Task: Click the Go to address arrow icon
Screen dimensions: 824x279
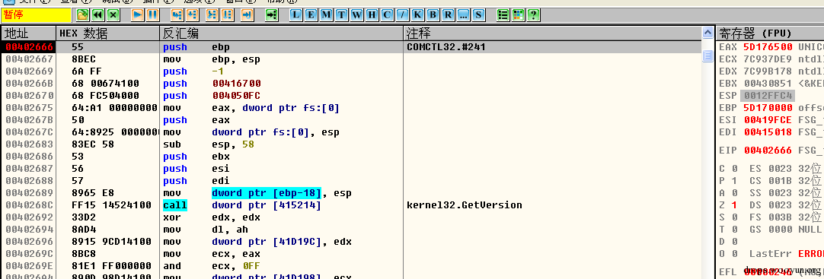Action: pyautogui.click(x=271, y=14)
